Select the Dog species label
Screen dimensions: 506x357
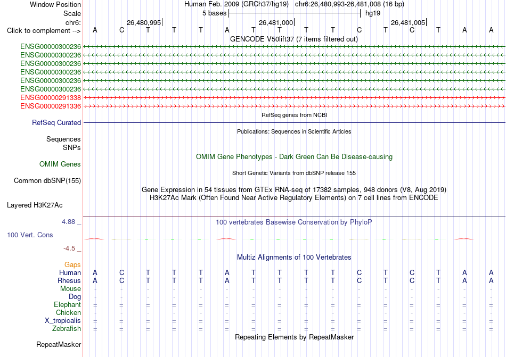click(75, 297)
